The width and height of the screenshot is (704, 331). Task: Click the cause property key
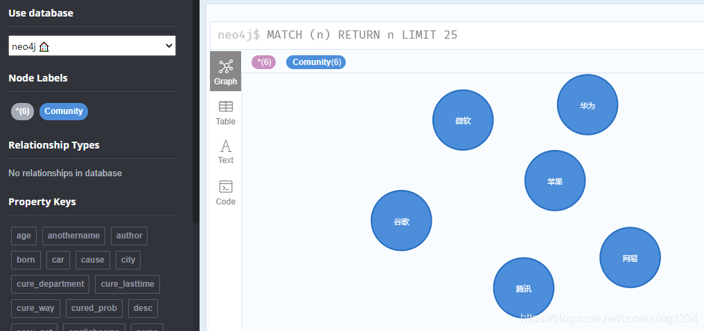pos(92,261)
